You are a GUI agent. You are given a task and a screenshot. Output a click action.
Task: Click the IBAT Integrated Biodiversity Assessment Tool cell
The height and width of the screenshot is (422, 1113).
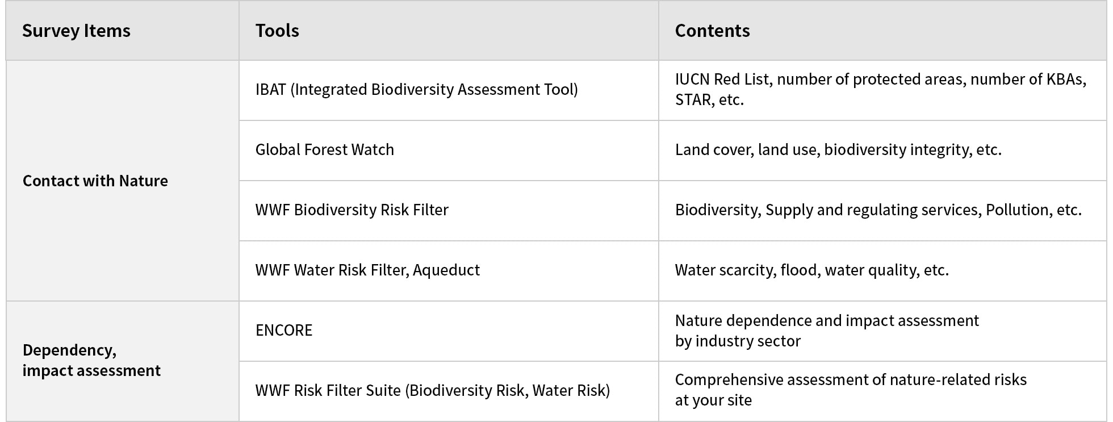(416, 90)
